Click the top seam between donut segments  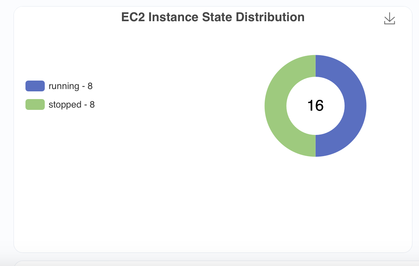click(316, 66)
